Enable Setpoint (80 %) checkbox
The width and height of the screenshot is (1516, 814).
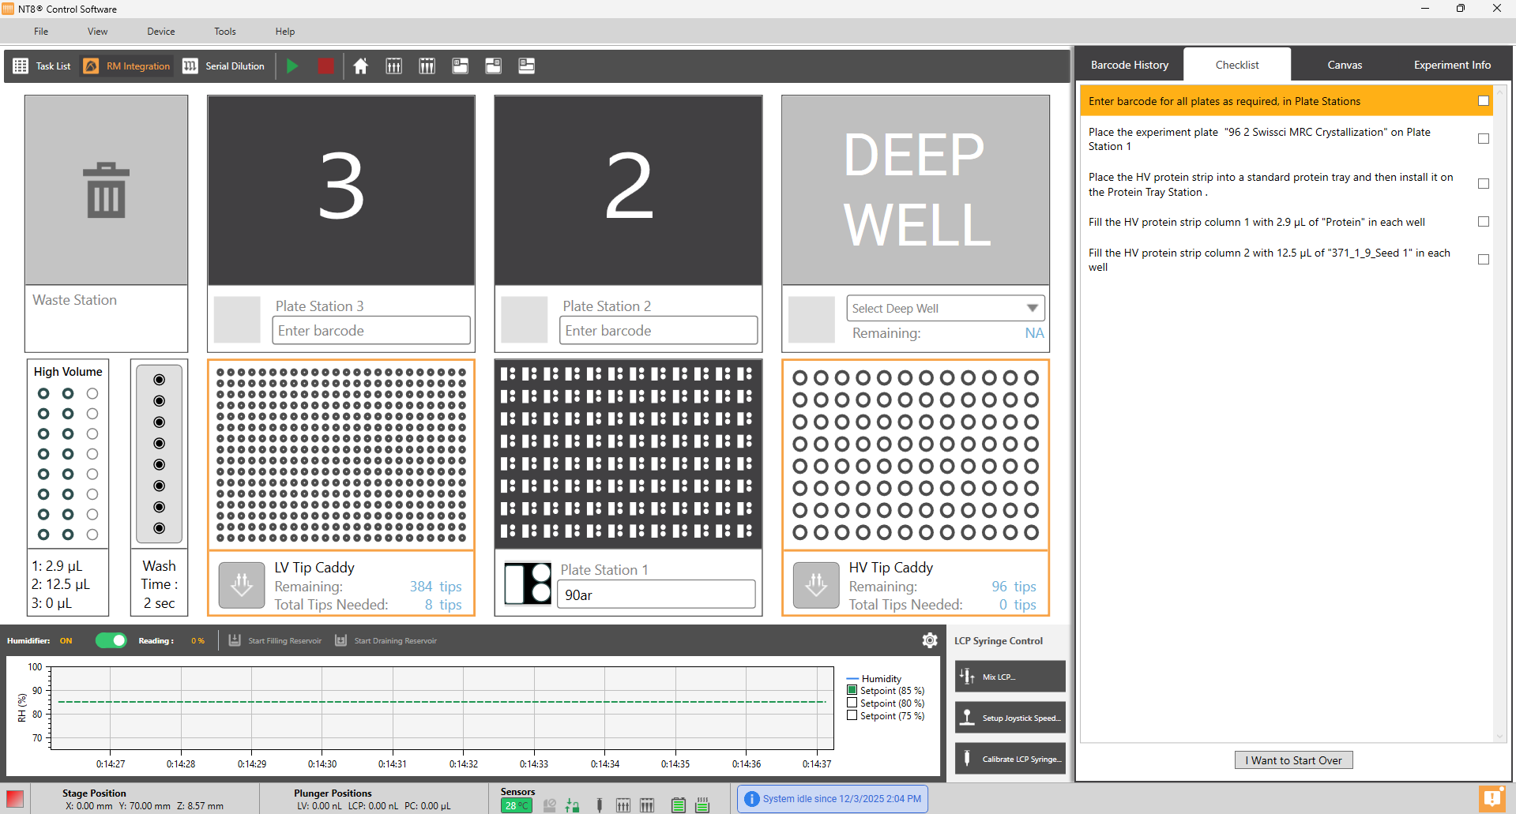[x=852, y=703]
